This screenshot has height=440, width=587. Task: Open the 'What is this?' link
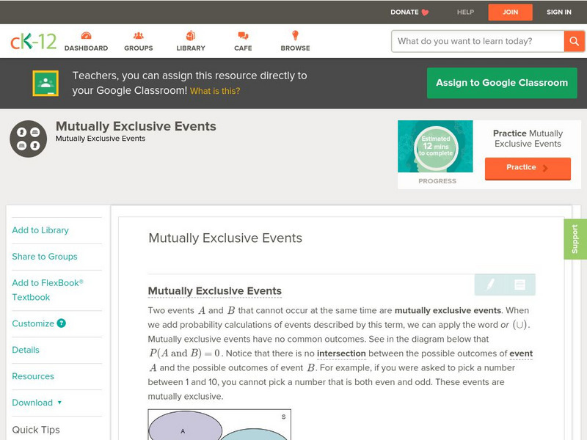215,91
